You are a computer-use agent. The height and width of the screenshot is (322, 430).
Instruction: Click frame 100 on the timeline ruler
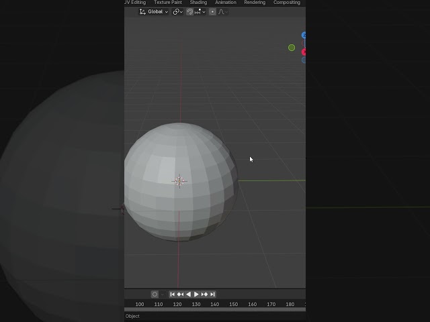140,304
